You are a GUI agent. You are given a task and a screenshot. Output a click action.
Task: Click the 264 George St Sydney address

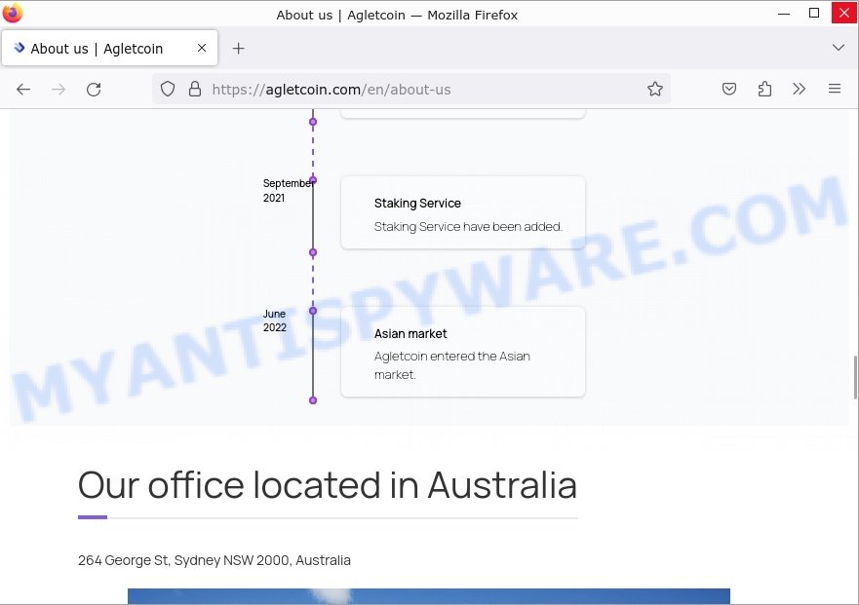click(x=215, y=560)
